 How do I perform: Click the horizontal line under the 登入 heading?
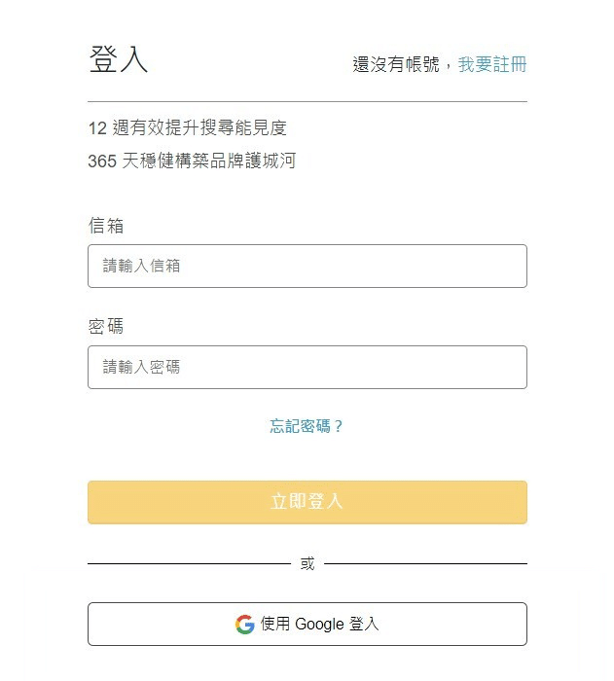[x=307, y=101]
